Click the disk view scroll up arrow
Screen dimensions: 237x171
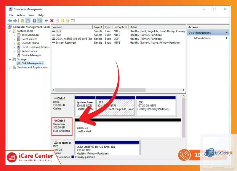[184, 96]
